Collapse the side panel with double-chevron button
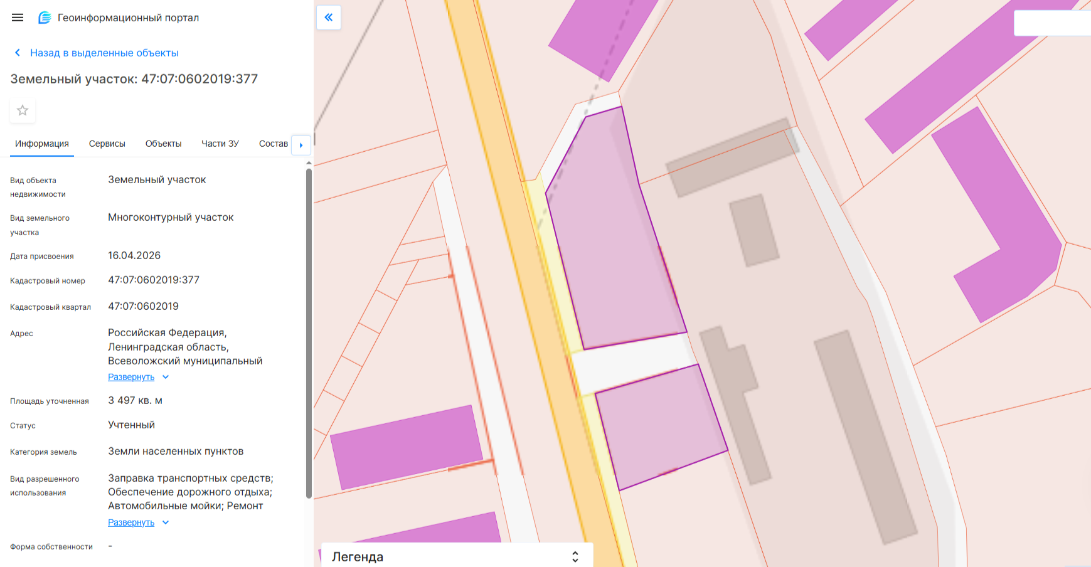 point(329,18)
